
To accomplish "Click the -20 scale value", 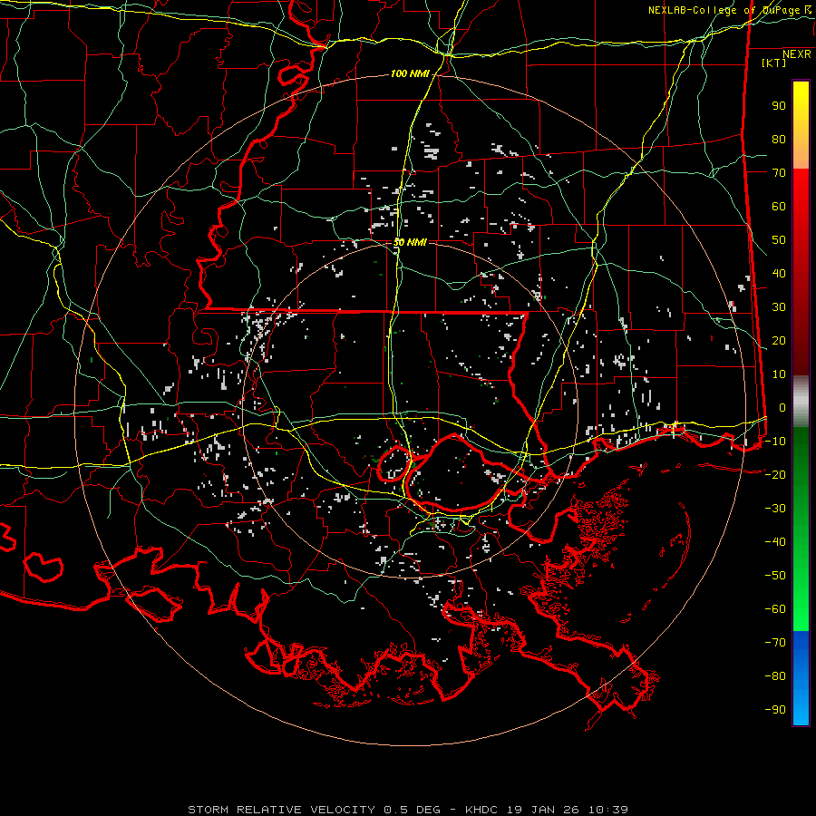I will (775, 475).
